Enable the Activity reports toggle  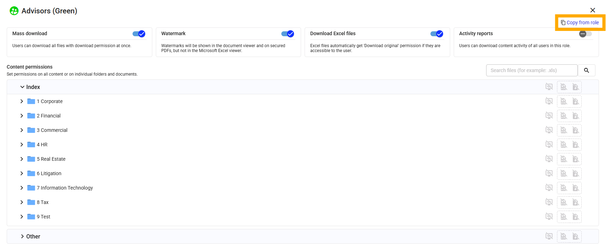click(585, 34)
